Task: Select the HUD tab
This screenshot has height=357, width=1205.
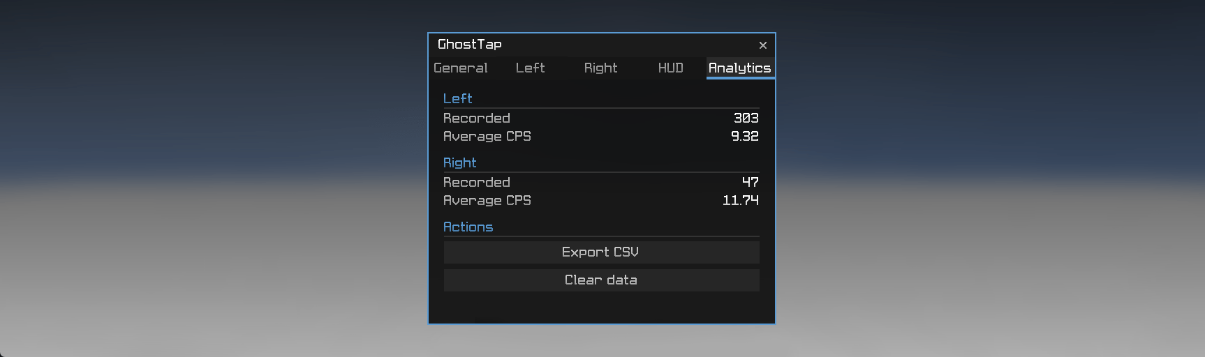Action: [x=671, y=68]
